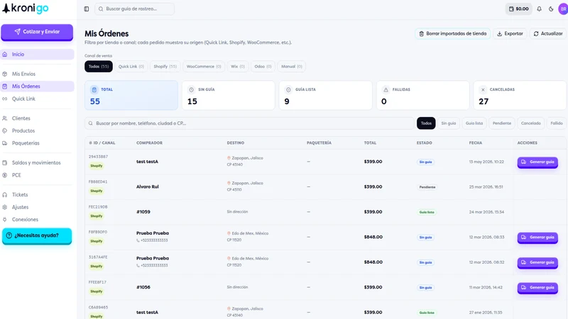Open the user avatar menu
Screen dimensions: 568x319
[x=563, y=9]
